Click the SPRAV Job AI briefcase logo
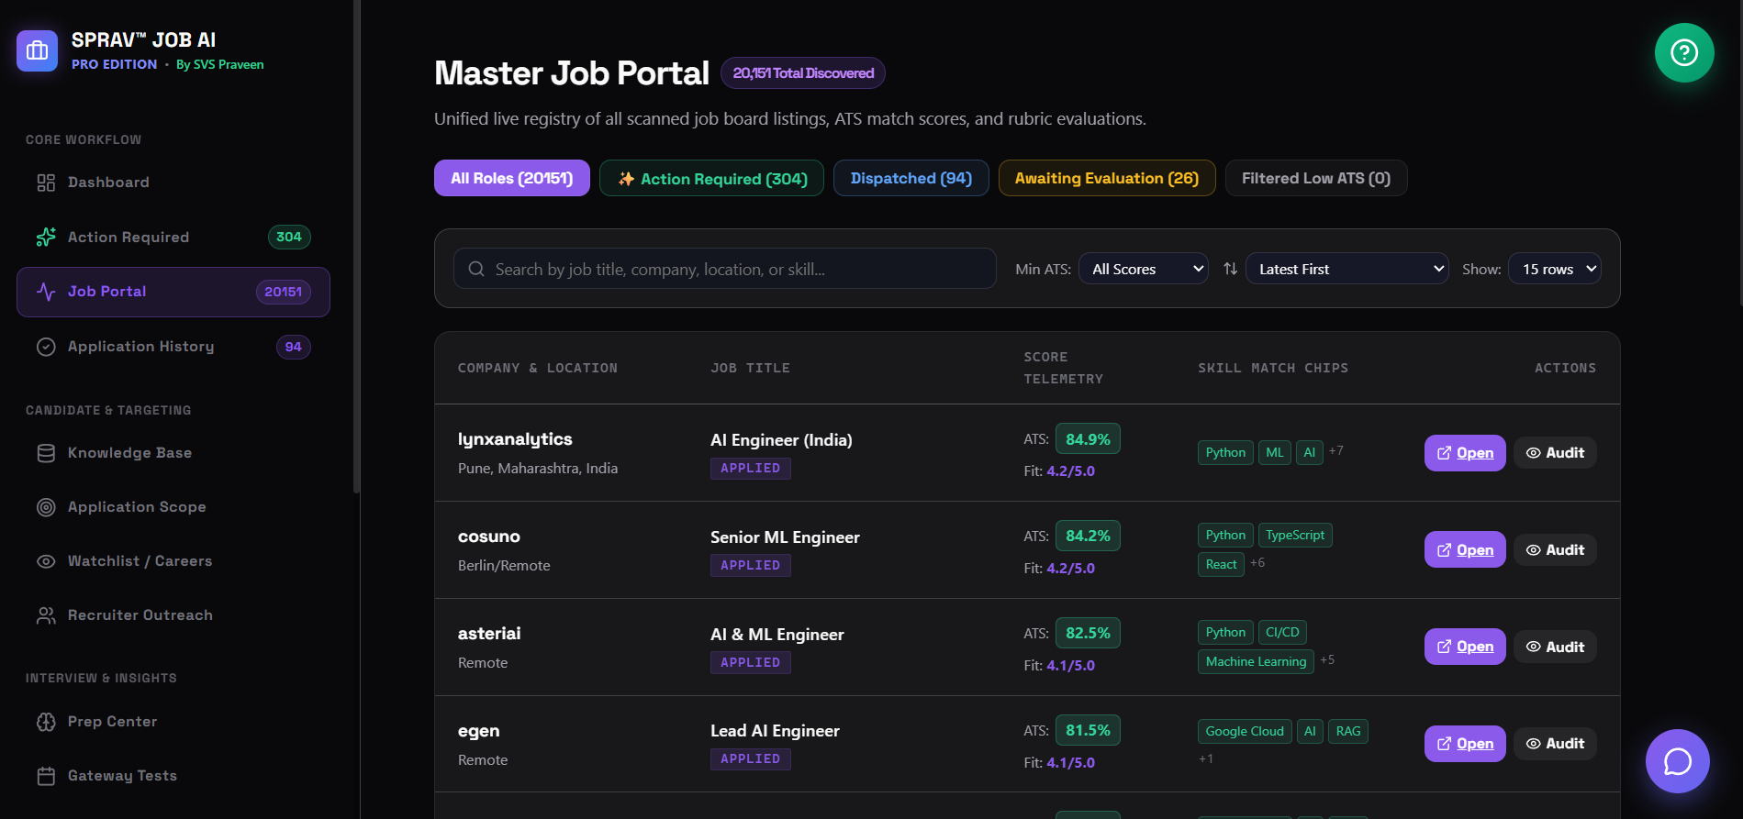The image size is (1743, 819). pyautogui.click(x=37, y=50)
